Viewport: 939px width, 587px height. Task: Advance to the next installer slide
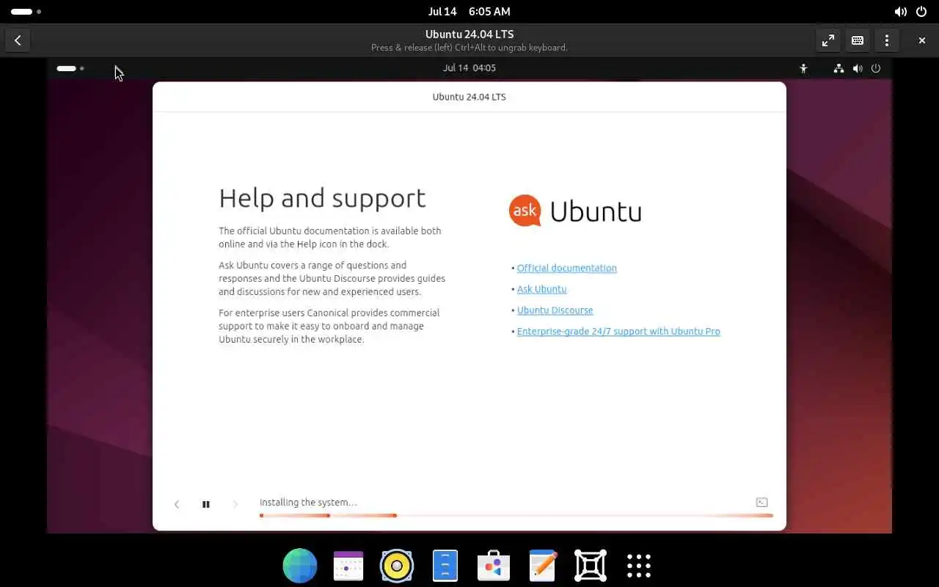click(x=235, y=504)
